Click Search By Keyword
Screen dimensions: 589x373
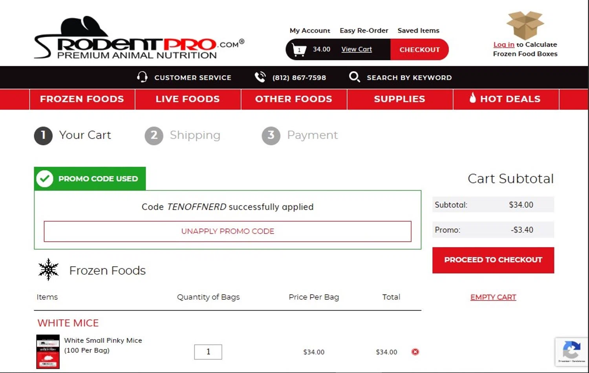pos(409,77)
